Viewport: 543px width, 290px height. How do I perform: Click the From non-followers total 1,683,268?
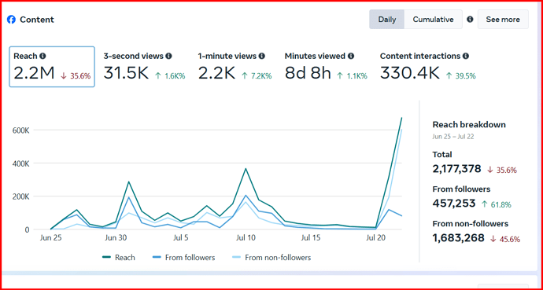click(x=458, y=238)
